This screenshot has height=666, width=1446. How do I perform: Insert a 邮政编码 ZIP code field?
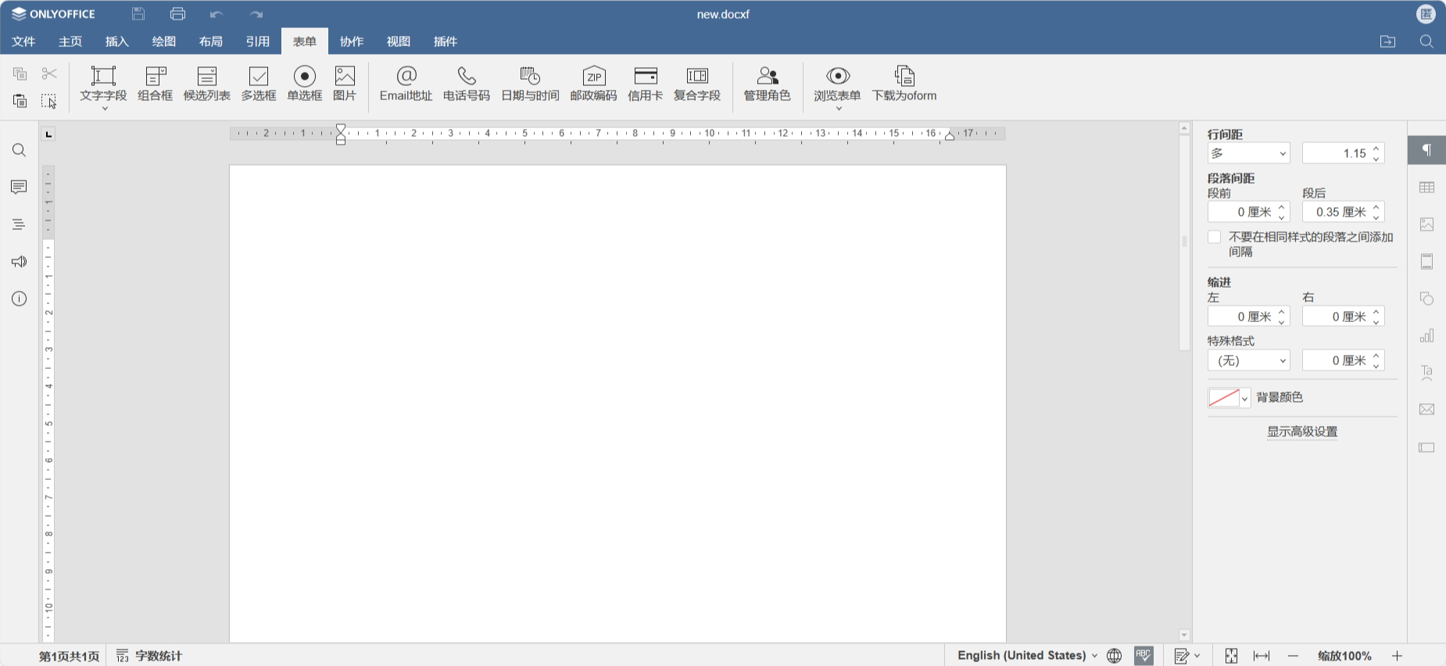(594, 84)
